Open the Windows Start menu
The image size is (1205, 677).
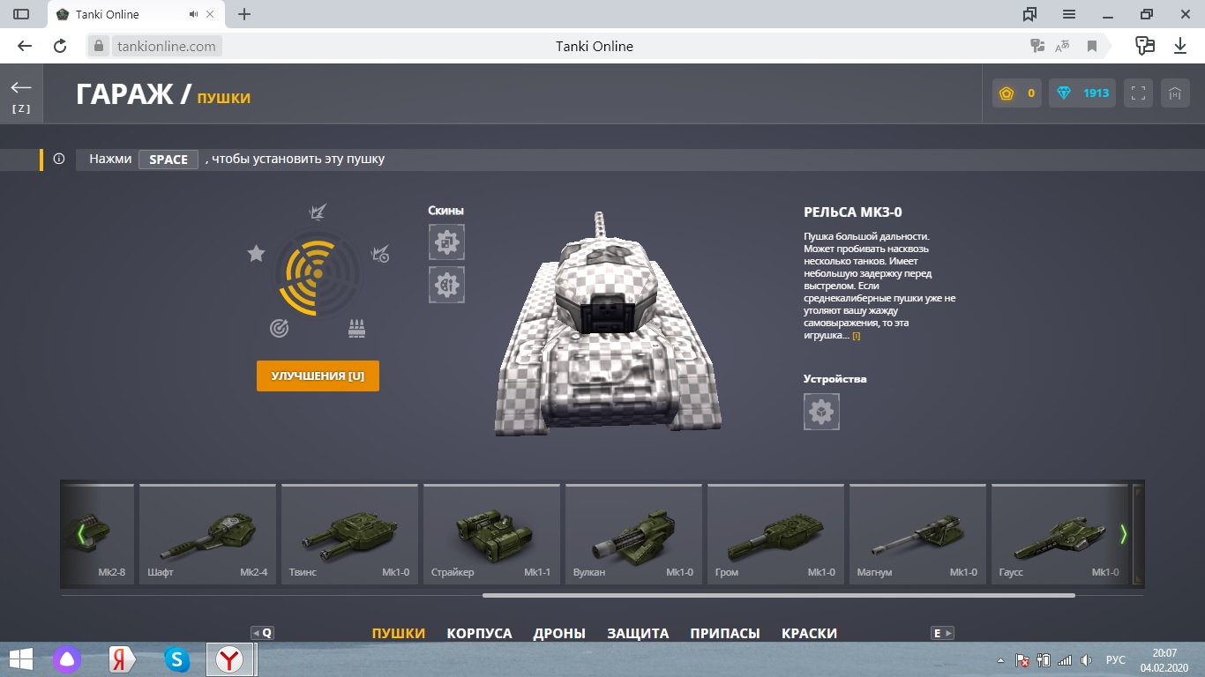(x=21, y=659)
